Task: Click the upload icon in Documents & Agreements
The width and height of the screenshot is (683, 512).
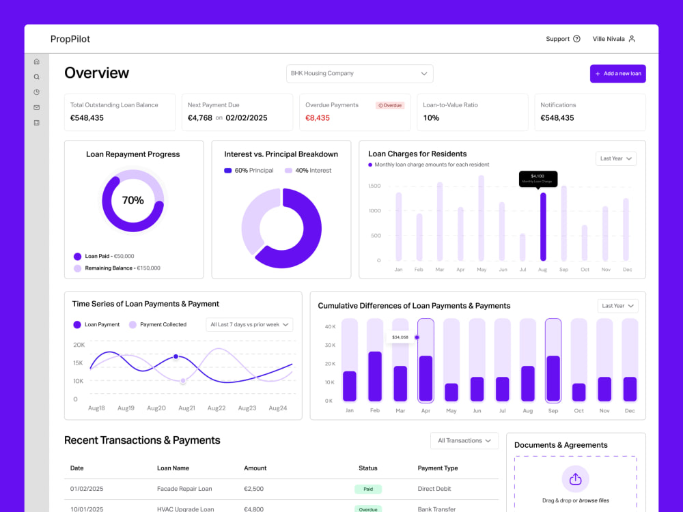Action: 575,479
